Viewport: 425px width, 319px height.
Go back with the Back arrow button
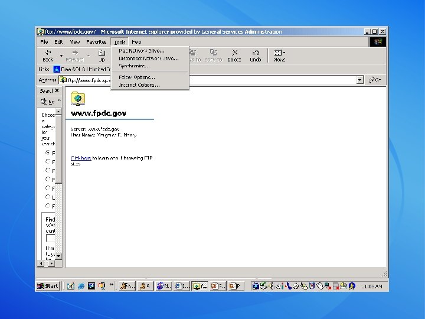[x=48, y=56]
